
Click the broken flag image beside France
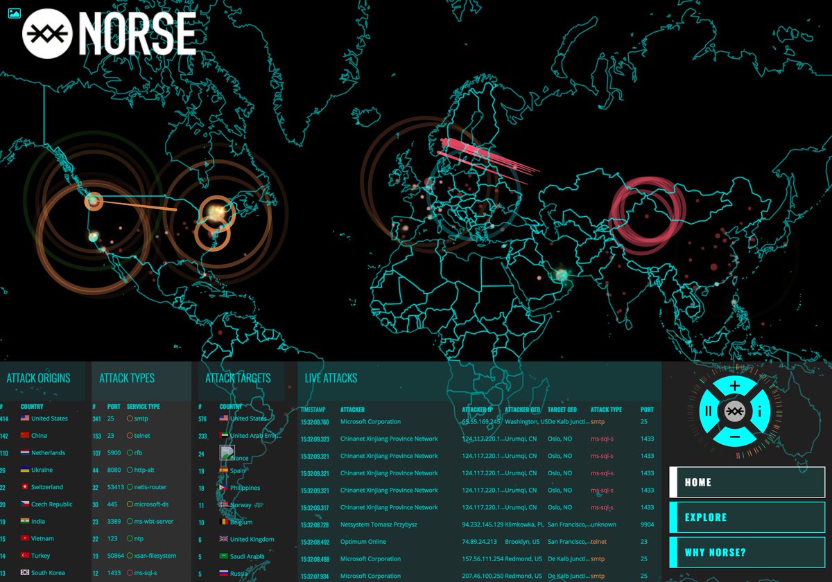pos(227,453)
